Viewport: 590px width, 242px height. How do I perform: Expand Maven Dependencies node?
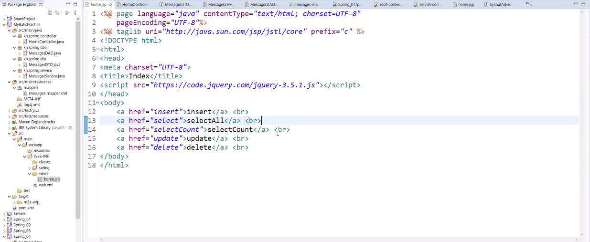(9, 122)
